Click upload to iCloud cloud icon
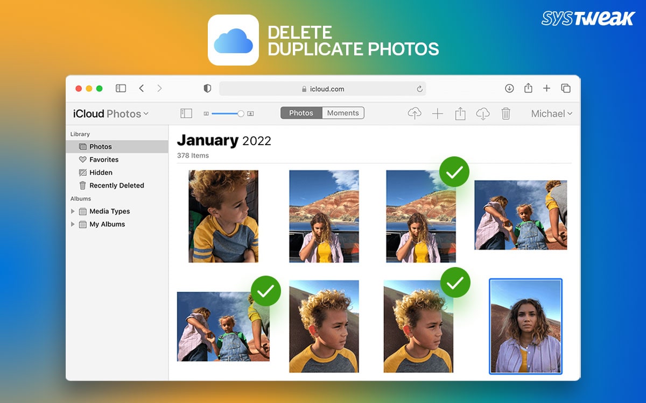Viewport: 646px width, 403px height. click(415, 113)
